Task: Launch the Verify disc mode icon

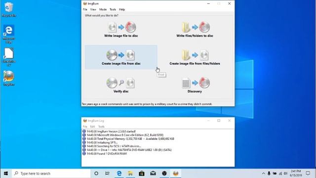Action: click(120, 83)
